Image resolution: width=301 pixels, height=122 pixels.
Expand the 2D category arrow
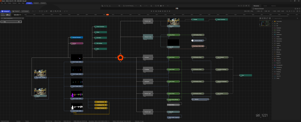click(x=273, y=24)
